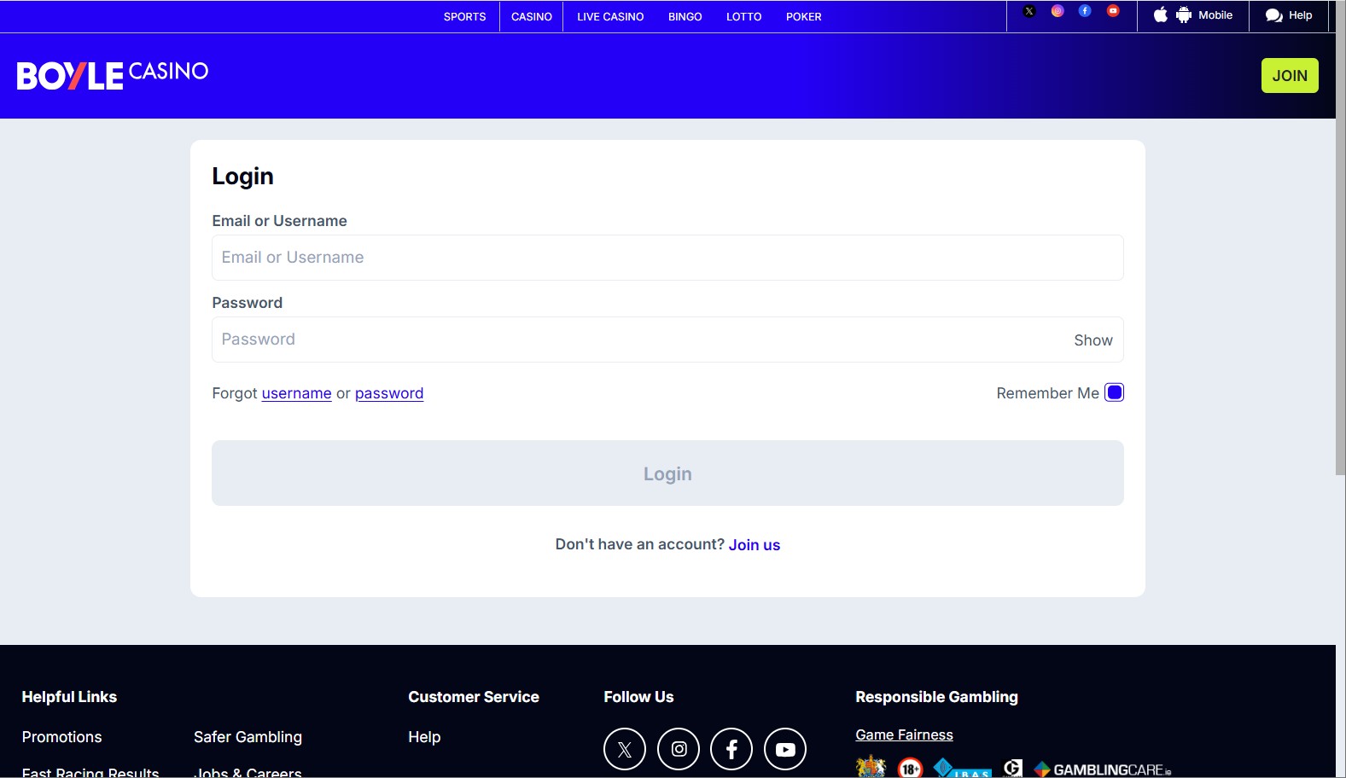The image size is (1346, 778).
Task: Go to the Sports section
Action: click(464, 17)
